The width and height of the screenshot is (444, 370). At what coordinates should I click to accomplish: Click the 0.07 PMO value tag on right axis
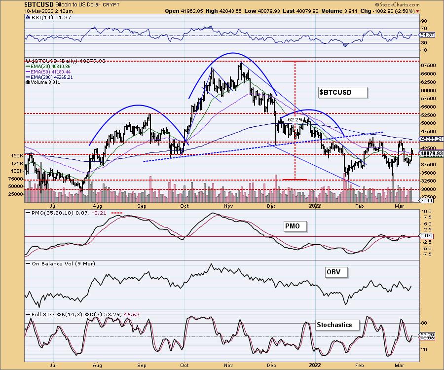[426, 235]
